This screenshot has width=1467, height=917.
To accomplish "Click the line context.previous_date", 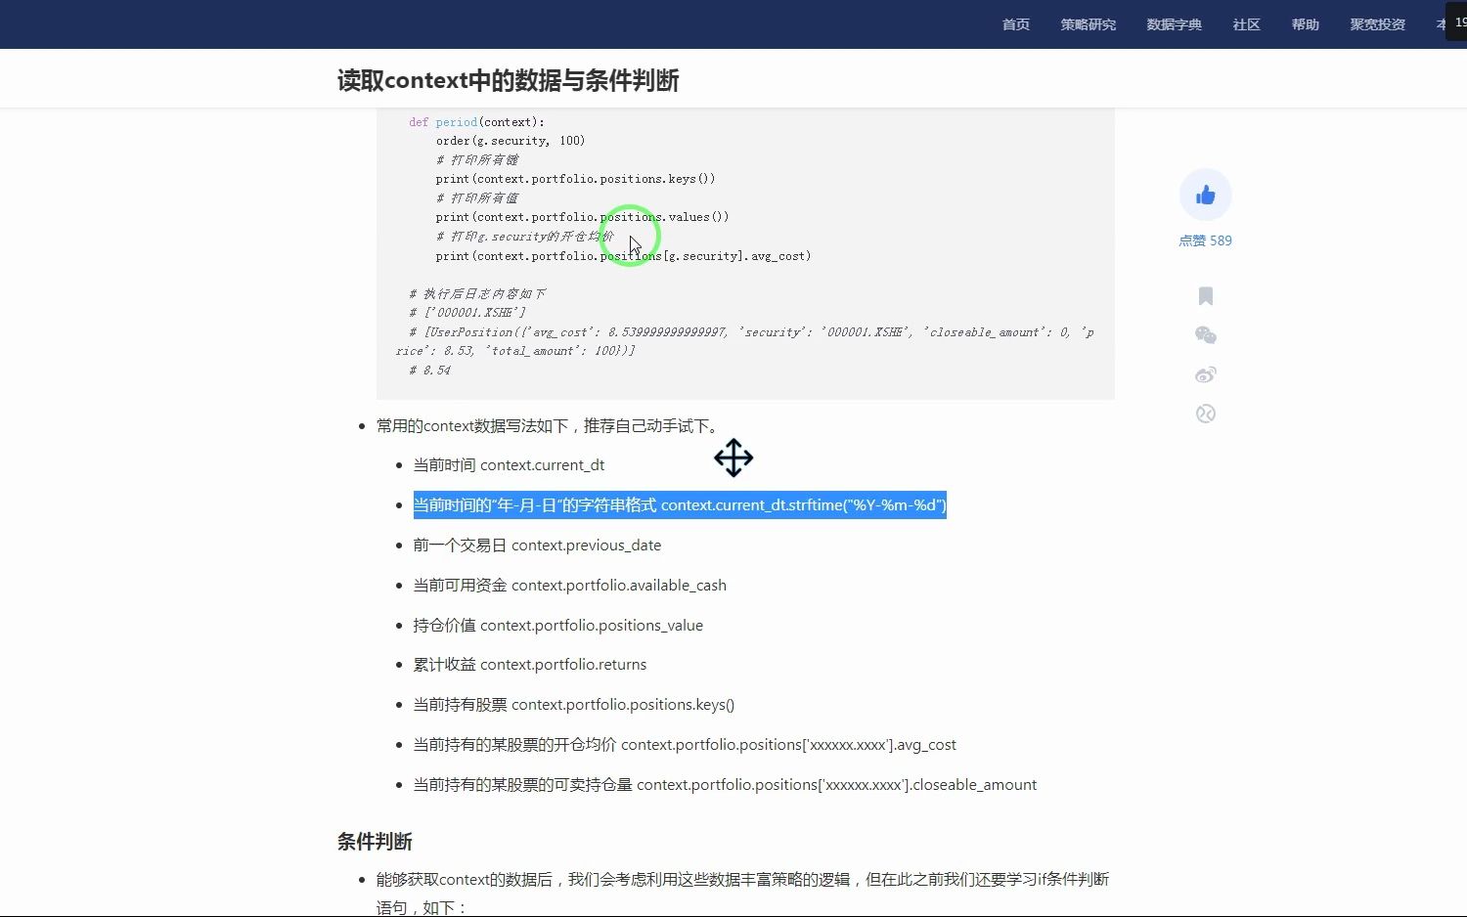I will click(x=537, y=546).
